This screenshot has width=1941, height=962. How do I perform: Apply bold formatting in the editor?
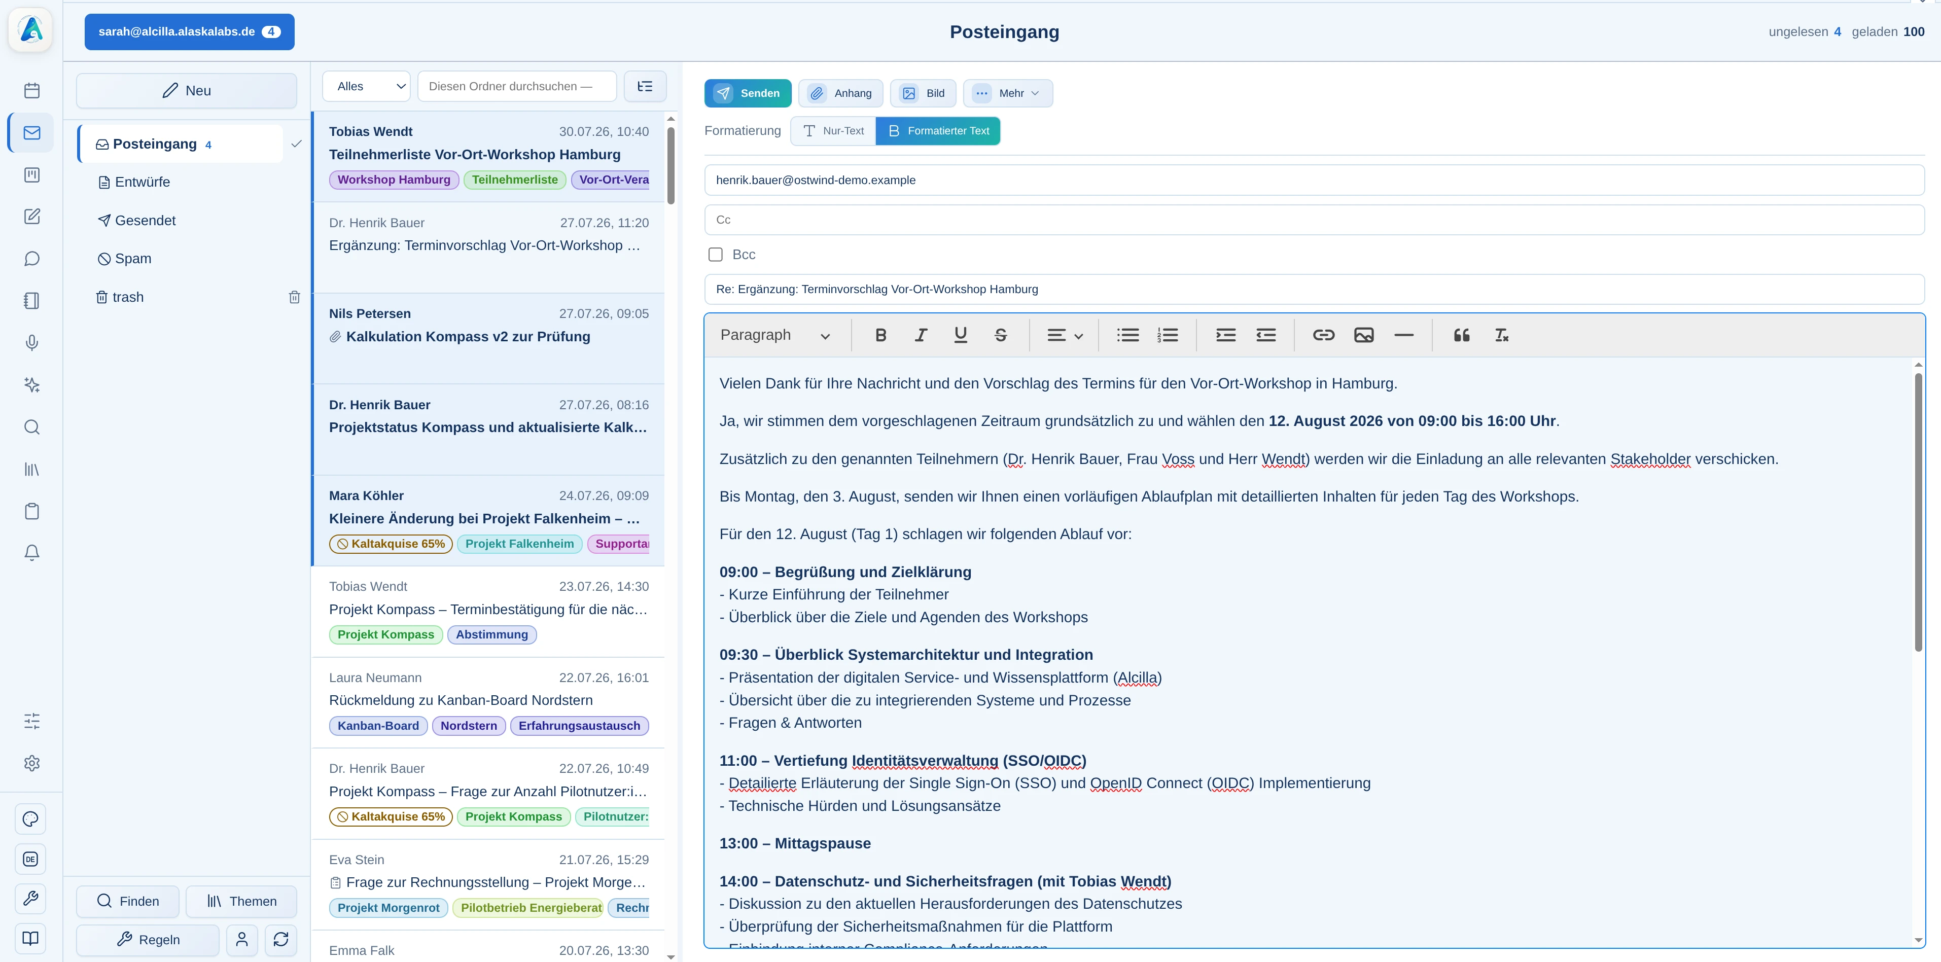881,335
